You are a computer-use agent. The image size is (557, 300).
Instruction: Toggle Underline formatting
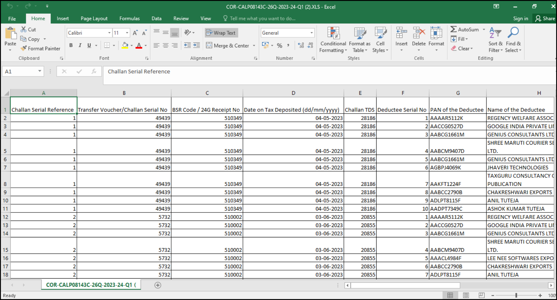[x=89, y=45]
